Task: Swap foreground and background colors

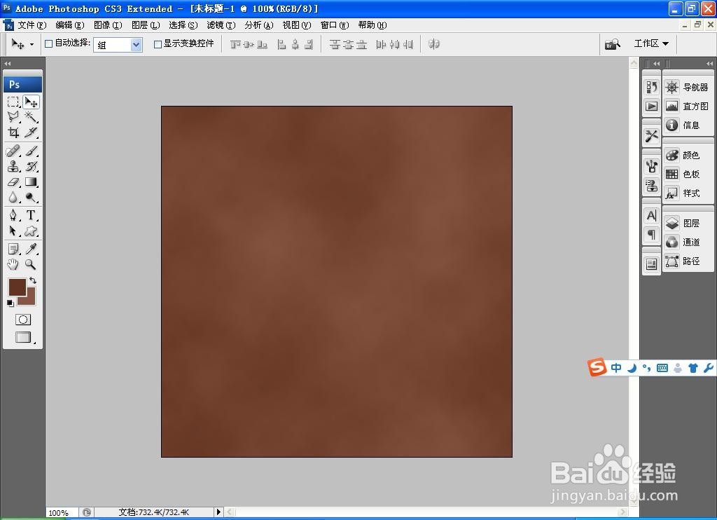Action: click(33, 280)
